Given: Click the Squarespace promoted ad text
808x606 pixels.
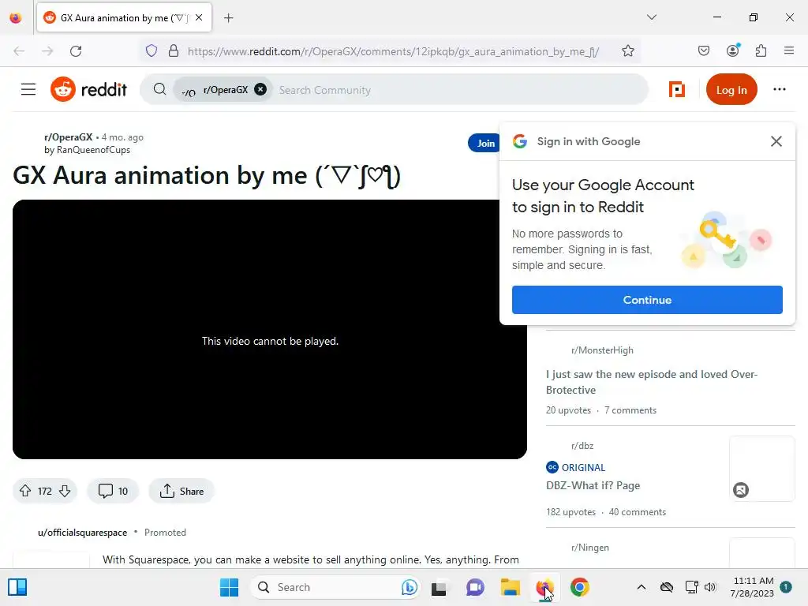Looking at the screenshot, I should [x=310, y=559].
